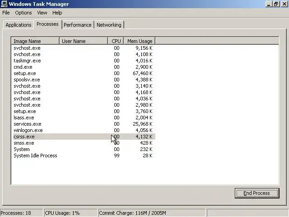
Task: Select svchost.exe using 2,980 K
Action: pyautogui.click(x=84, y=105)
